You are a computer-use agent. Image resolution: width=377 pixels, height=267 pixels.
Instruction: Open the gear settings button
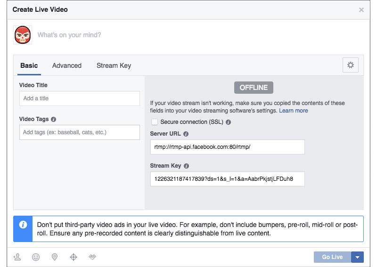click(x=350, y=65)
